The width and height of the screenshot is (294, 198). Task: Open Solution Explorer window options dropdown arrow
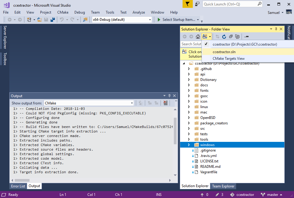coord(271,29)
